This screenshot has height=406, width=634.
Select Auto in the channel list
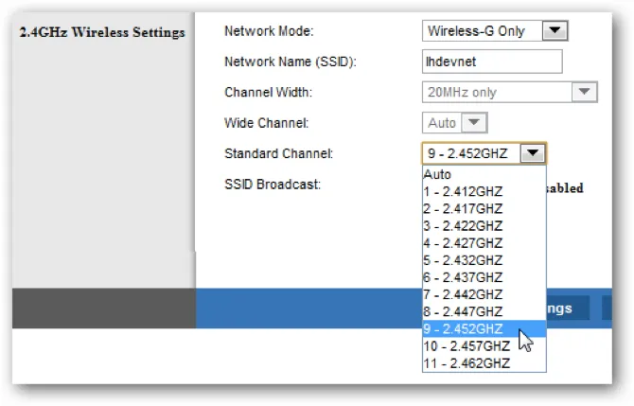438,174
